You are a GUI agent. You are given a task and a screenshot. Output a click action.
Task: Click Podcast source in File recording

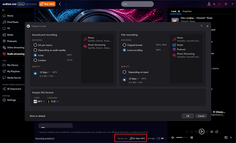(x=179, y=49)
